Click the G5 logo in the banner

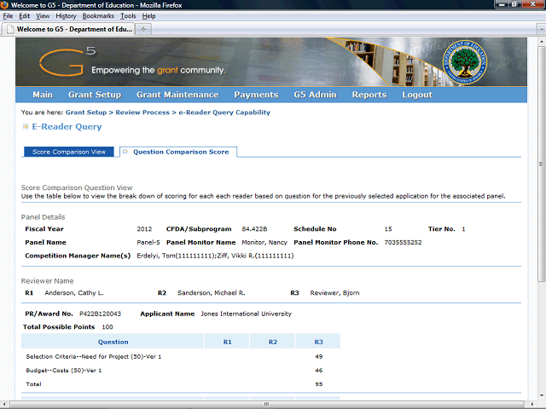[67, 61]
